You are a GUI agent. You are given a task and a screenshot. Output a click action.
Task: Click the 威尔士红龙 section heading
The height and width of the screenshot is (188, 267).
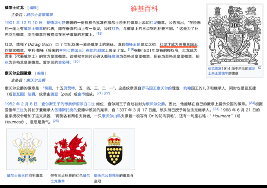click(14, 8)
